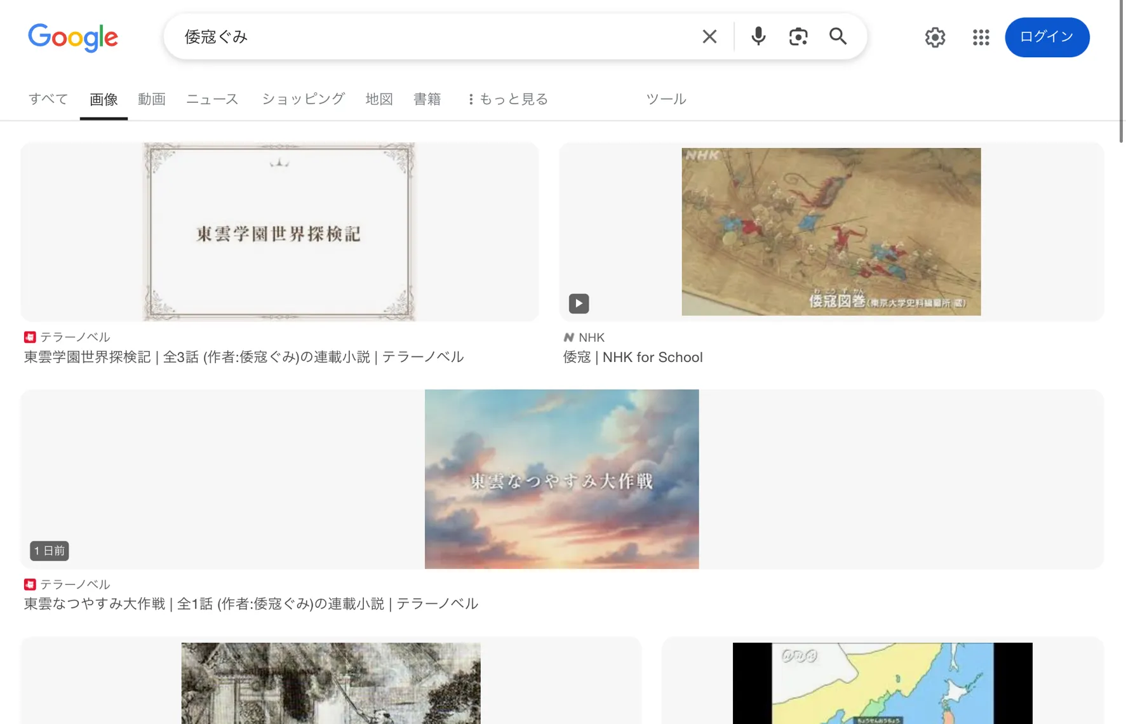The width and height of the screenshot is (1126, 724).
Task: Open link 東雲なつやすみ大作戦 | 全1話 連載小説
Action: click(251, 604)
